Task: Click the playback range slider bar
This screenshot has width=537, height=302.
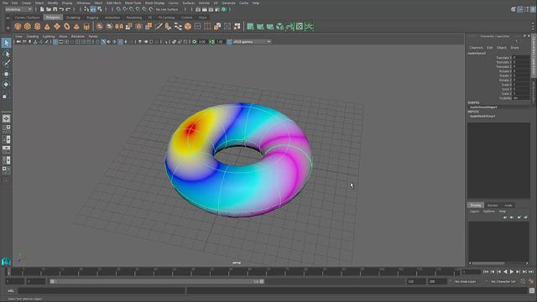Action: 157,282
